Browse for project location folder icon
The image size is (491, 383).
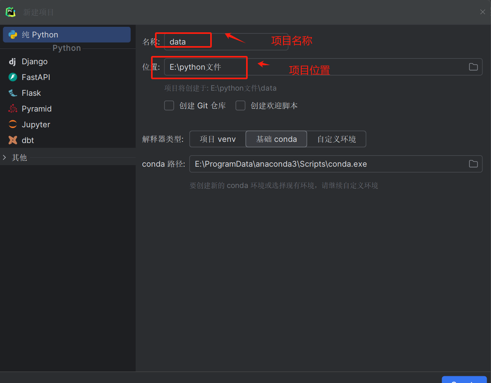(x=473, y=67)
